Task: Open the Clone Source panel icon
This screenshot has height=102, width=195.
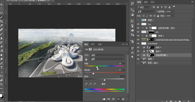Action: 132,41
